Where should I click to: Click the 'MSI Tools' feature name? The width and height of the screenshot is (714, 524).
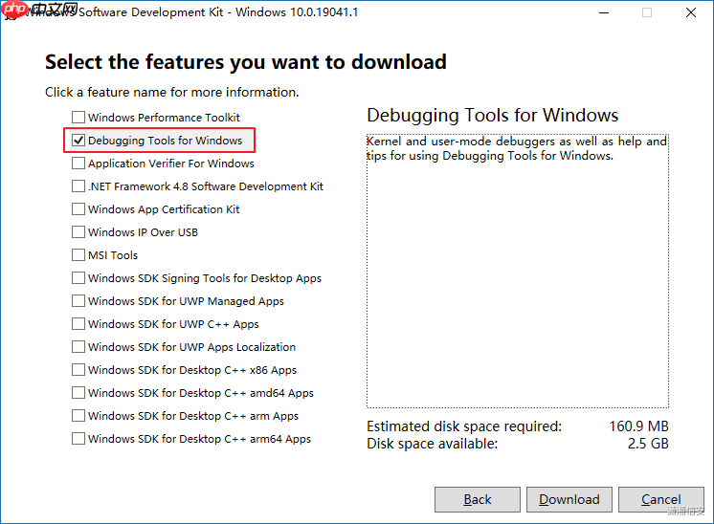click(x=113, y=255)
